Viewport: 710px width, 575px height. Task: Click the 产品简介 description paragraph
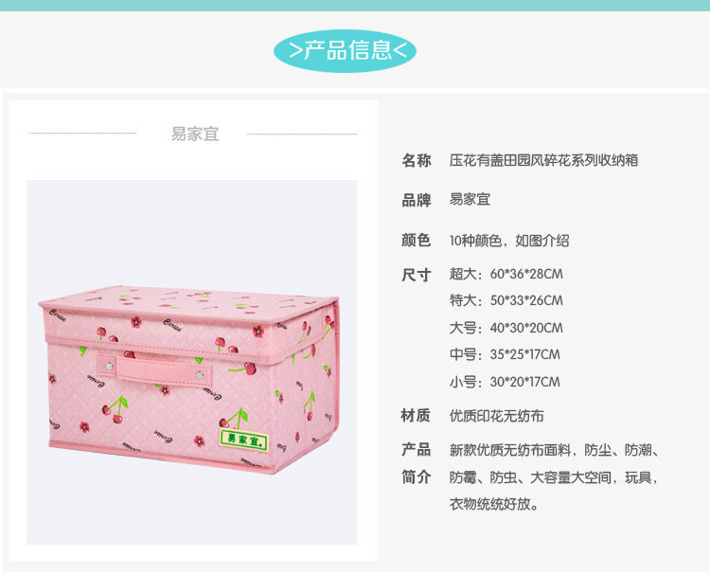pos(554,477)
